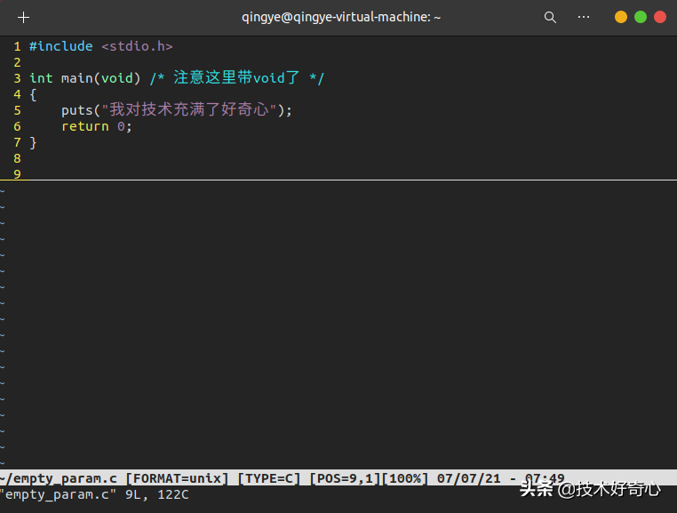Minimize the terminal with the yellow button
The height and width of the screenshot is (513, 677).
[x=621, y=17]
